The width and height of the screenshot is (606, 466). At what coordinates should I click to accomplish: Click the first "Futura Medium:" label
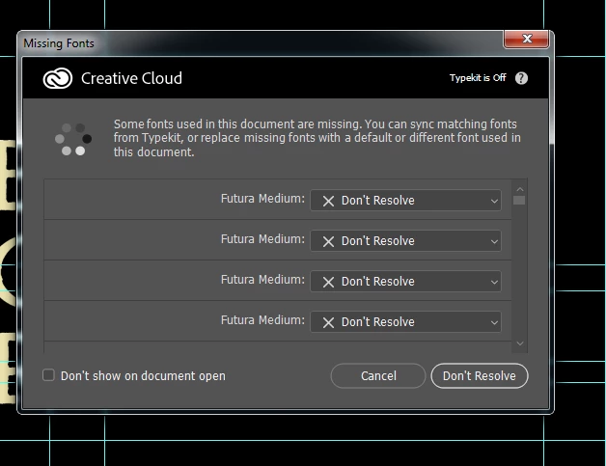262,199
